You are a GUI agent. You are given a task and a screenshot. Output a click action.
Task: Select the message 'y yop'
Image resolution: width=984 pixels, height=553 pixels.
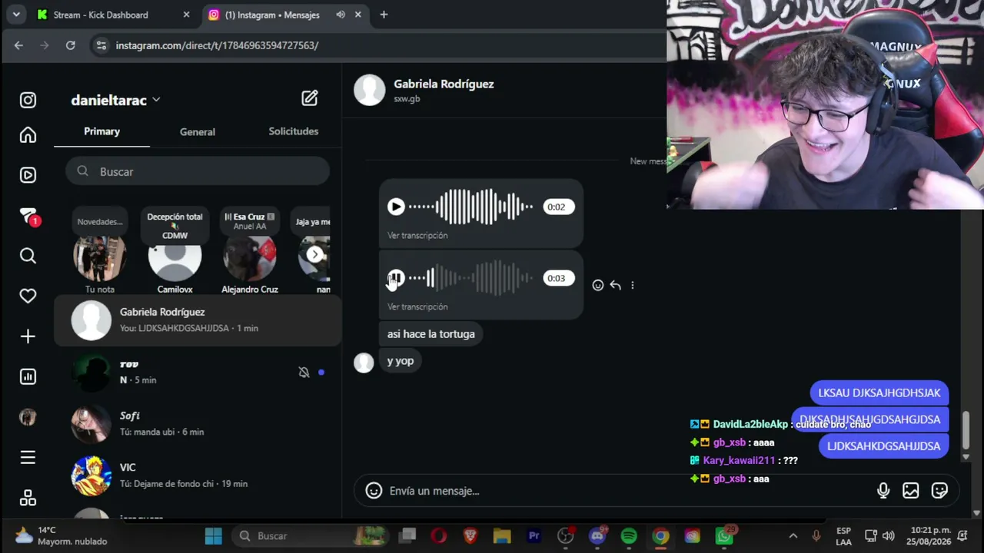tap(401, 361)
